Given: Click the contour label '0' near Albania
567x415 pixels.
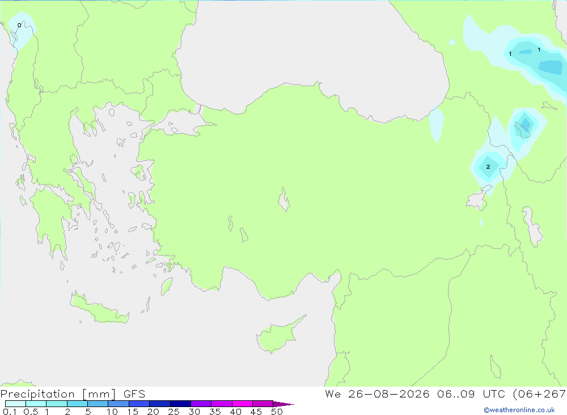Looking at the screenshot, I should [x=19, y=25].
